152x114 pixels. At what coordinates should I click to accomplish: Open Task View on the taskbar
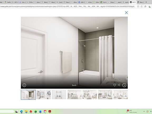coord(17,112)
